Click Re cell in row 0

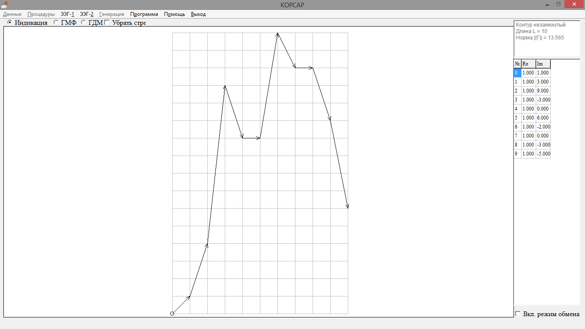[x=528, y=73]
